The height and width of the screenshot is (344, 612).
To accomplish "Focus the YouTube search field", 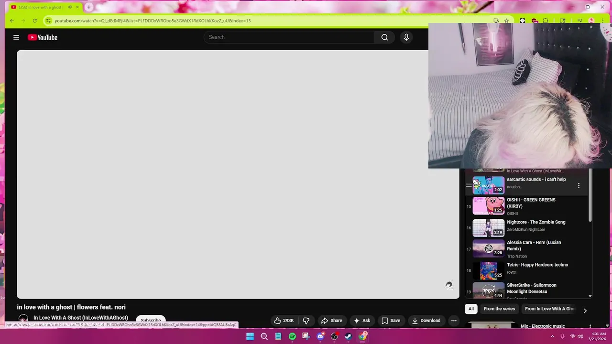I will click(289, 37).
